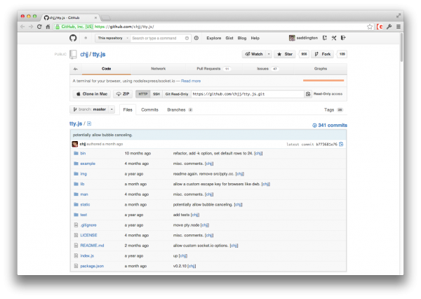Click the GitHub Octocat logo

pos(73,38)
